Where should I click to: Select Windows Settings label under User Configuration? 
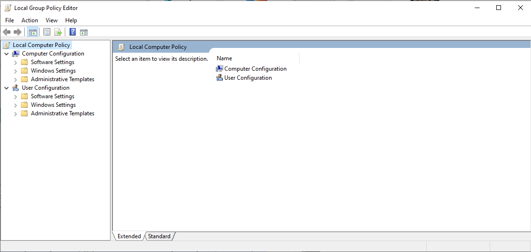click(53, 105)
